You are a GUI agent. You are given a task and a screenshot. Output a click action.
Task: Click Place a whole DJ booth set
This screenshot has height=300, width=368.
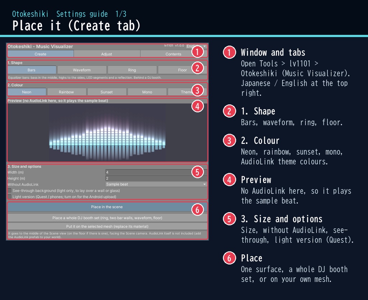(107, 218)
